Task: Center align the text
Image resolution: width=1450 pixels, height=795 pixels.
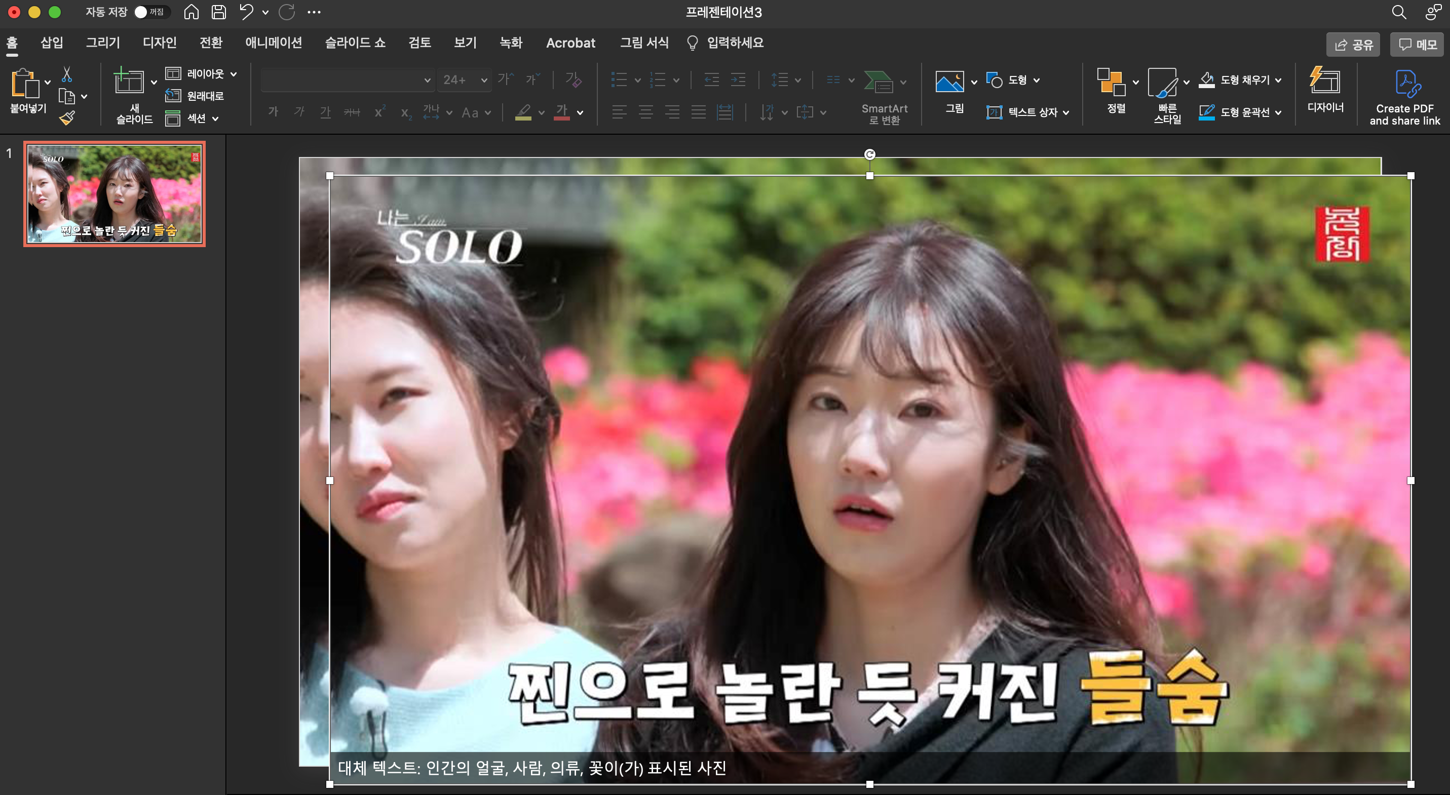Action: [x=645, y=112]
